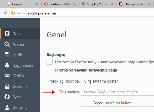Viewport: 154px width, 112px height.
Task: Open the Gelişmiş preferences section
Action: pyautogui.click(x=20, y=107)
